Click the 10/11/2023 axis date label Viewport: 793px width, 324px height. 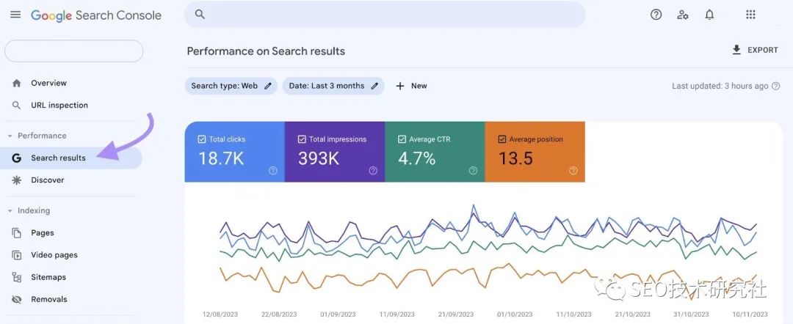[x=750, y=314]
